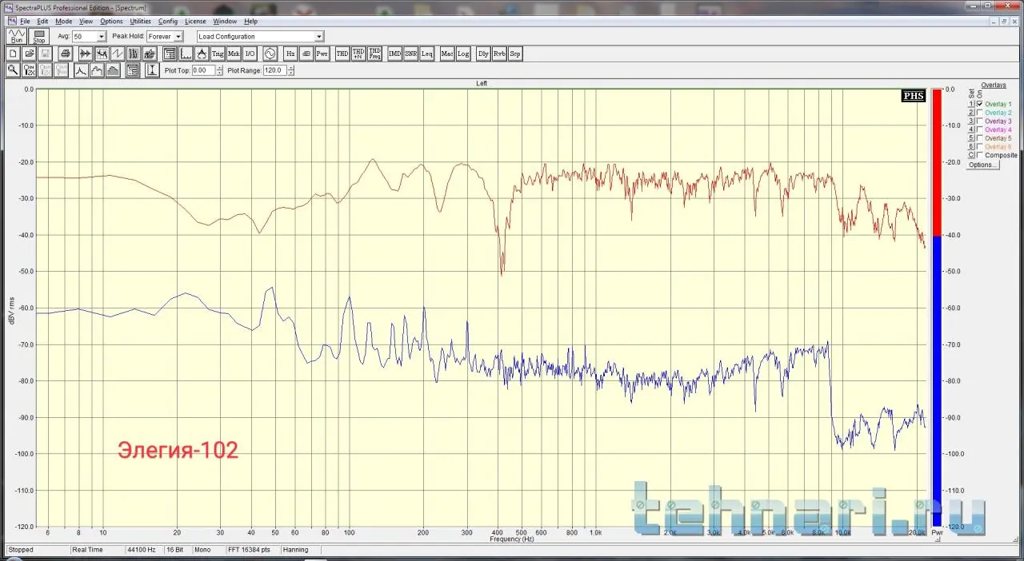The image size is (1024, 561).
Task: Click the THD+N measurement button
Action: point(358,54)
